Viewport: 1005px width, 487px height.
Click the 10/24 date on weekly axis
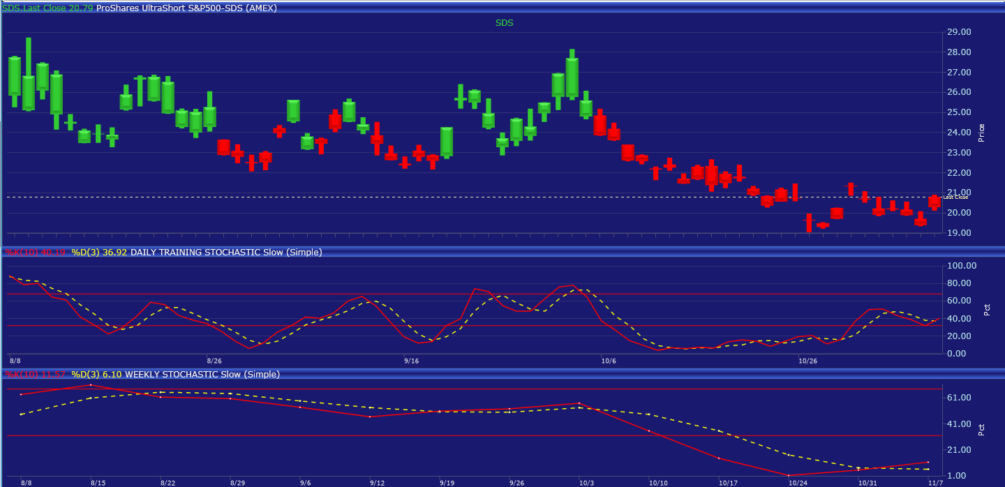(x=798, y=483)
